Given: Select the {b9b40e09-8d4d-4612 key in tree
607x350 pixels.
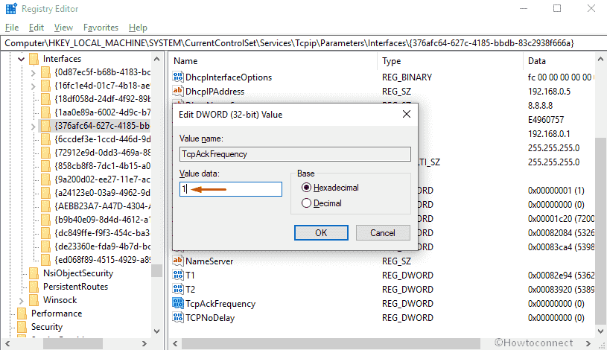Looking at the screenshot, I should pyautogui.click(x=102, y=220).
